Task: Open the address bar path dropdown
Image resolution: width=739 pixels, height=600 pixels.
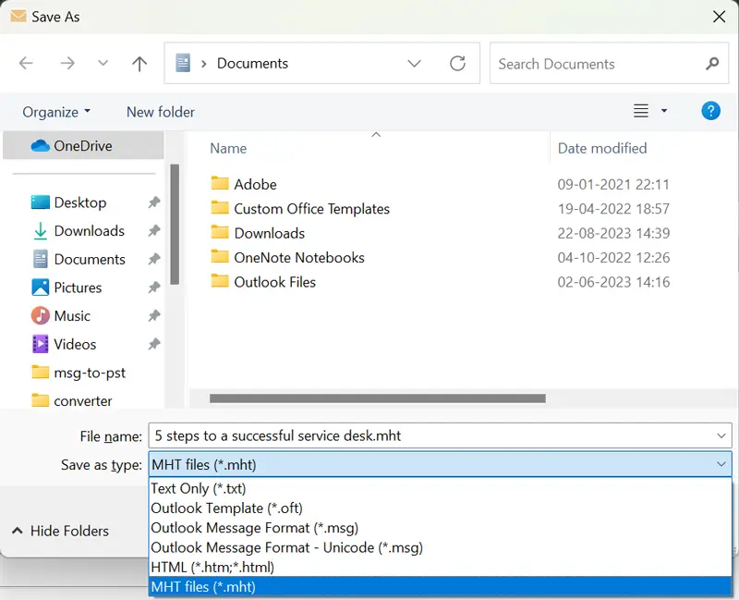Action: pyautogui.click(x=416, y=64)
